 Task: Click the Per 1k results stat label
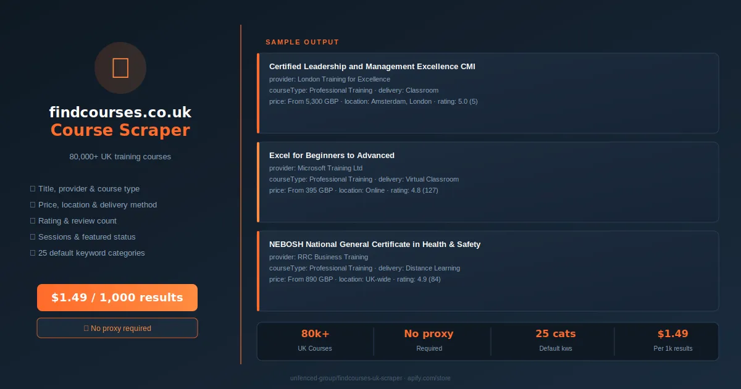pyautogui.click(x=673, y=348)
